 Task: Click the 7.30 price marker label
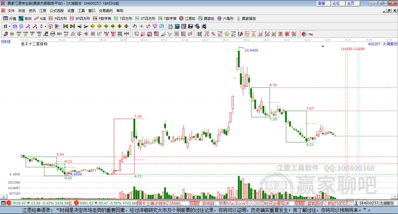click(x=138, y=117)
